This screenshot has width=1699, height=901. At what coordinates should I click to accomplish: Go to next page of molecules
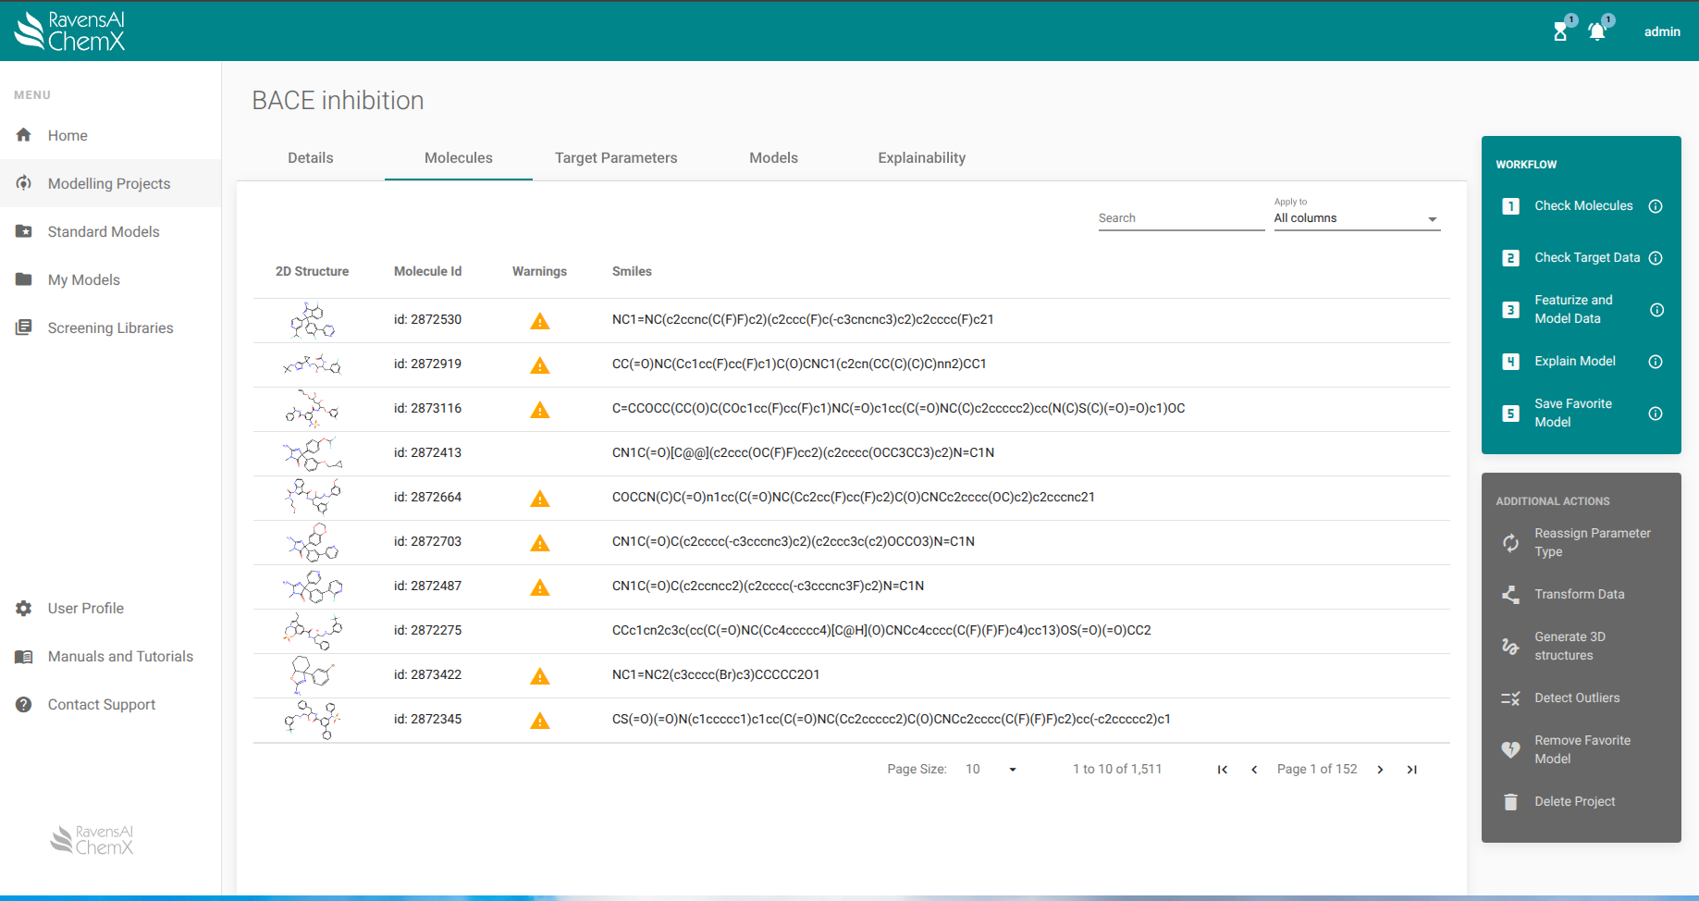(1380, 770)
